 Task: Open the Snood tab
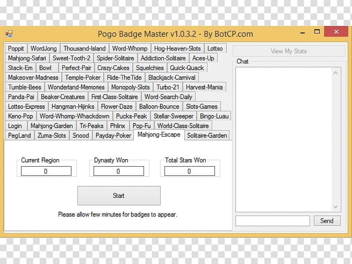tap(81, 135)
